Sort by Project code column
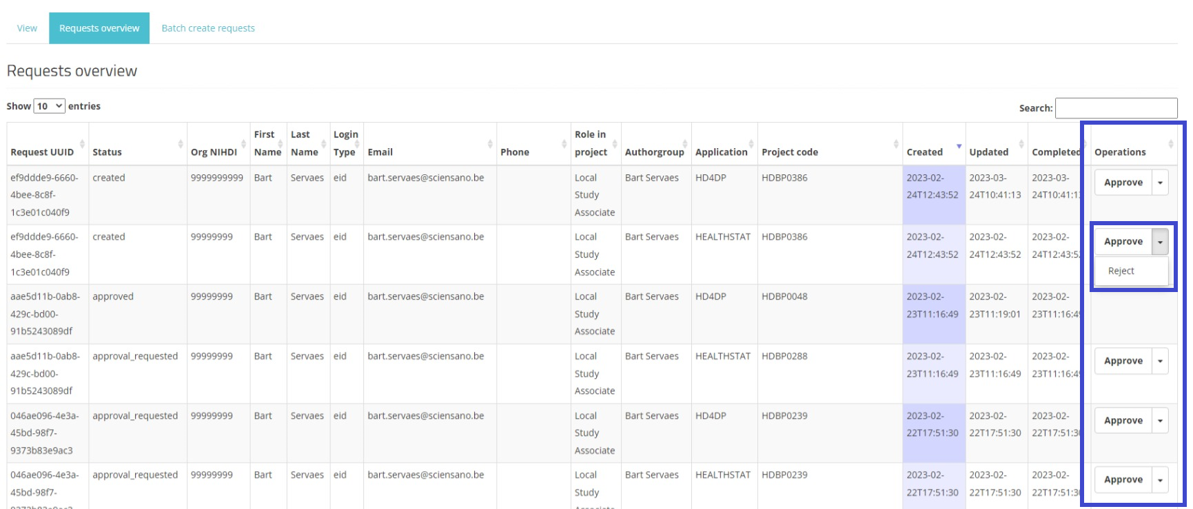Image resolution: width=1193 pixels, height=509 pixels. tap(790, 152)
